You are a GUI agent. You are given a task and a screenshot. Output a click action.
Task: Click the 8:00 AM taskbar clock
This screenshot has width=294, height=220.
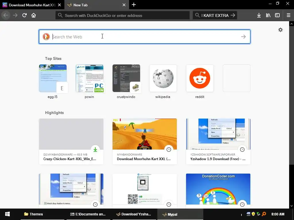278,214
